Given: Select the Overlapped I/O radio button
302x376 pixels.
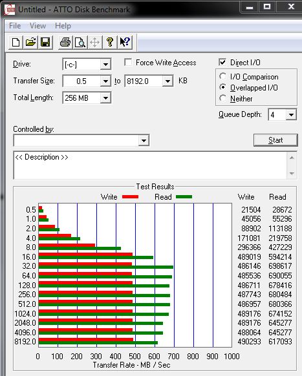Looking at the screenshot, I should click(x=222, y=87).
